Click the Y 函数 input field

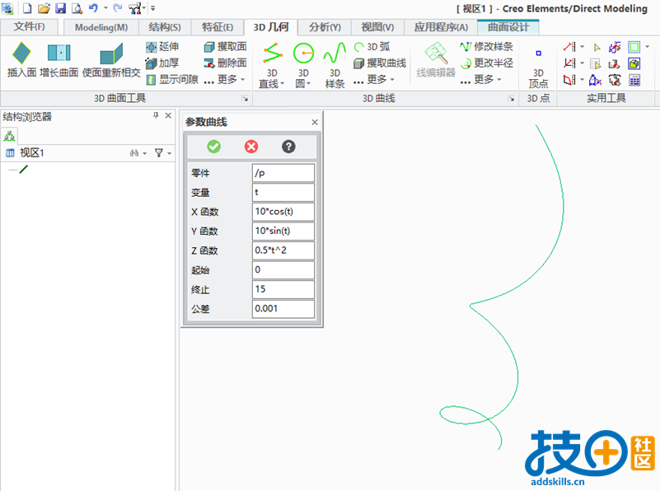tap(283, 231)
